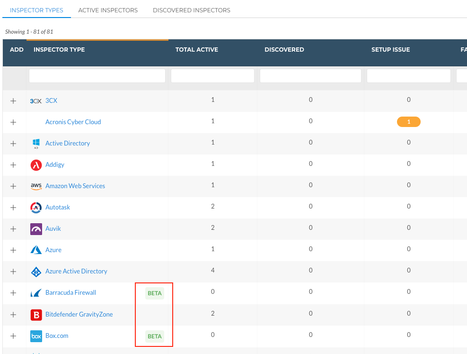
Task: Sort by Total Active column header
Action: click(x=196, y=49)
